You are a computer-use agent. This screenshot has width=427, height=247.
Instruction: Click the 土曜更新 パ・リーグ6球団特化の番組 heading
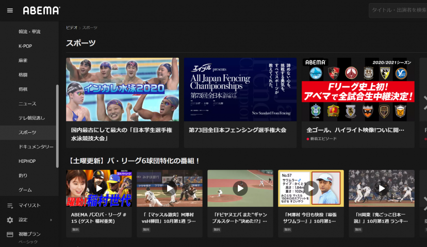click(x=134, y=161)
